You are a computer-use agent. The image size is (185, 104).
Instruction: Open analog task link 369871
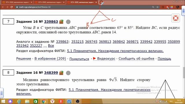(132, 42)
